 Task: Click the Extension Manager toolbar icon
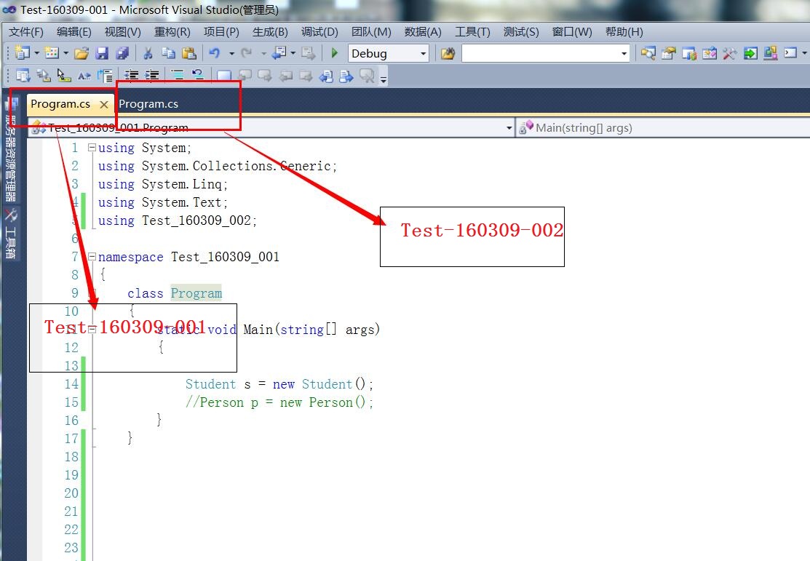tap(770, 52)
